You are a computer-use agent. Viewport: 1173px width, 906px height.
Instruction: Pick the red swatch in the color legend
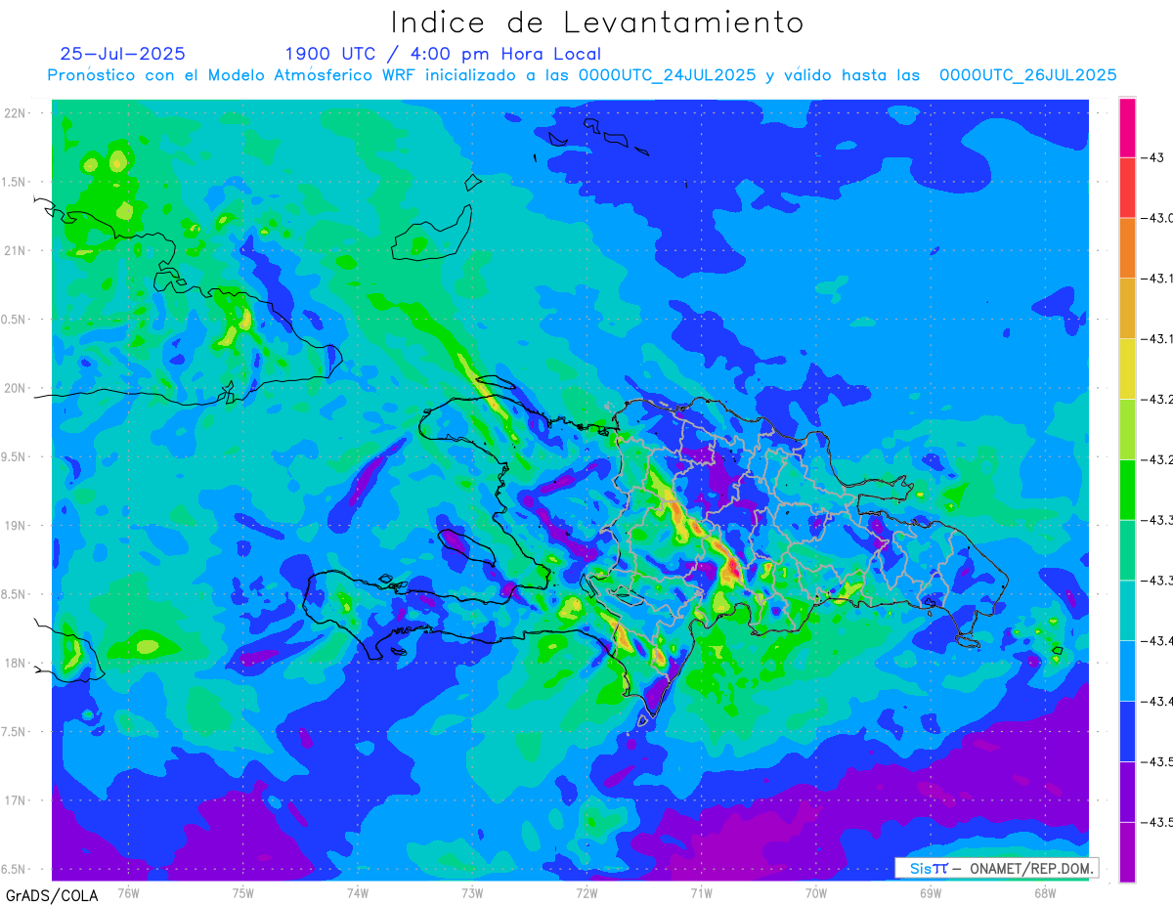(1127, 188)
